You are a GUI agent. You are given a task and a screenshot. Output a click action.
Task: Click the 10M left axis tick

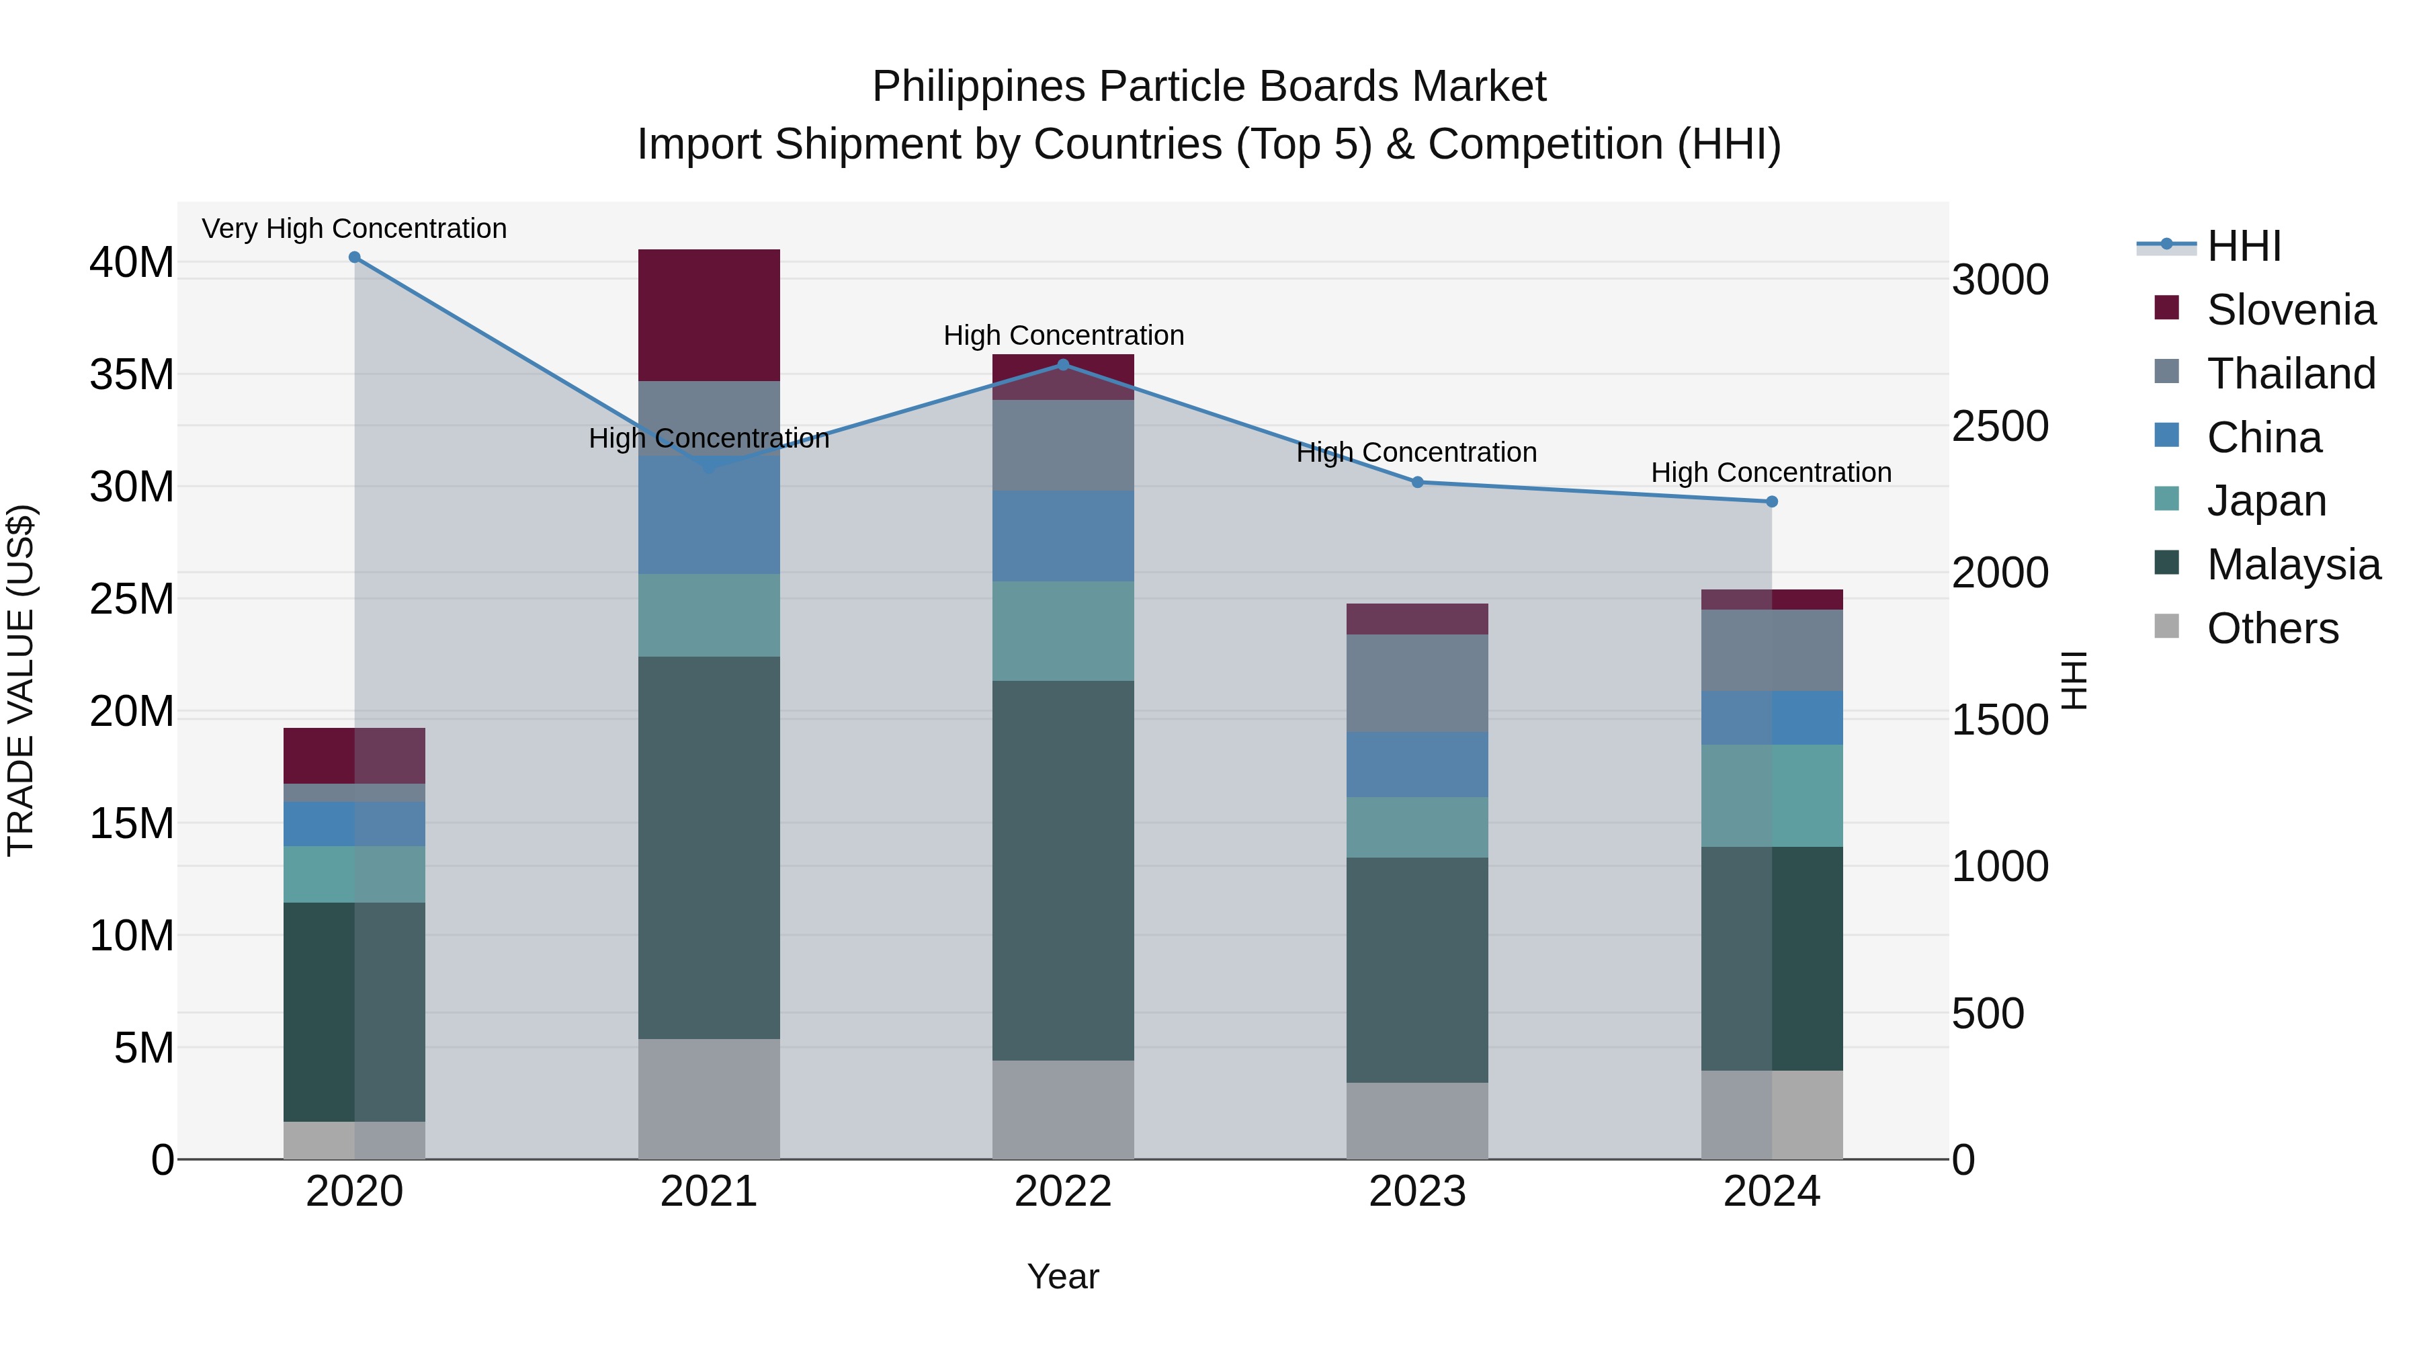coord(132,936)
